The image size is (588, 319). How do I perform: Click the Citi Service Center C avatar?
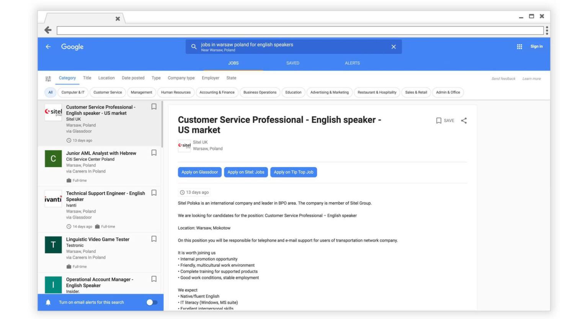coord(53,159)
